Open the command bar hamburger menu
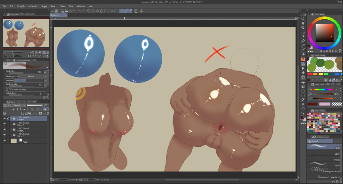The image size is (343, 184). point(52,11)
